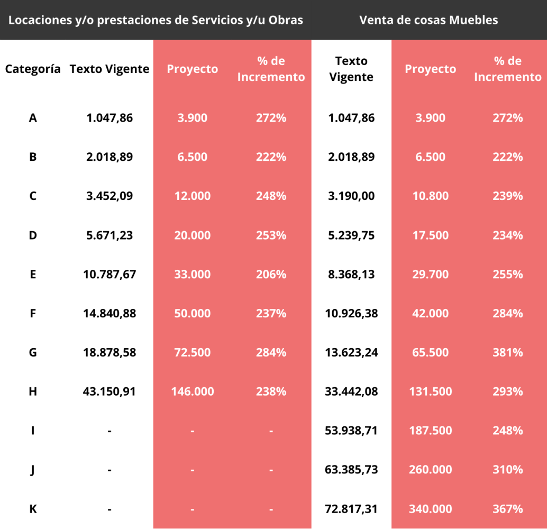
Task: Click the Venta de cosas Muebles header
Action: point(429,20)
